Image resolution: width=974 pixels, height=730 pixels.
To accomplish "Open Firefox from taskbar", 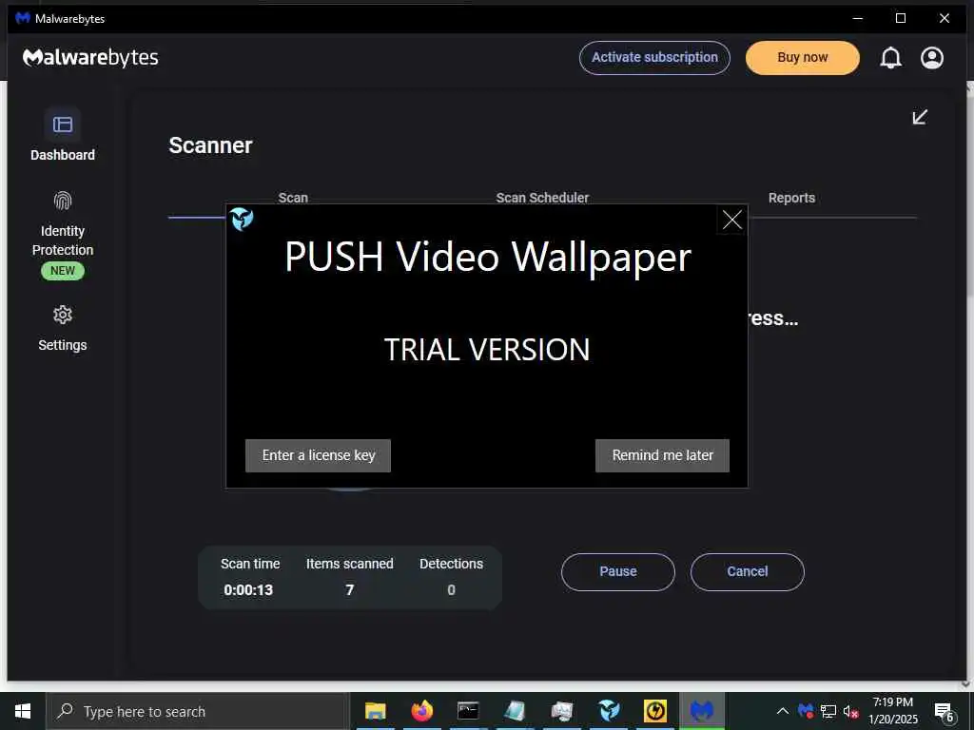I will click(x=421, y=711).
